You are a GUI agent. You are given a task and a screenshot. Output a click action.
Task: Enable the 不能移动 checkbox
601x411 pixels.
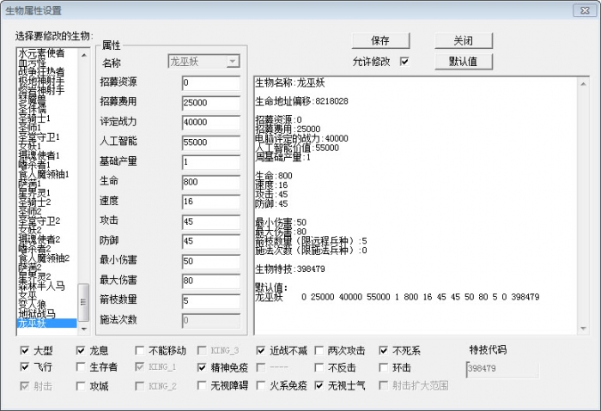click(x=139, y=350)
